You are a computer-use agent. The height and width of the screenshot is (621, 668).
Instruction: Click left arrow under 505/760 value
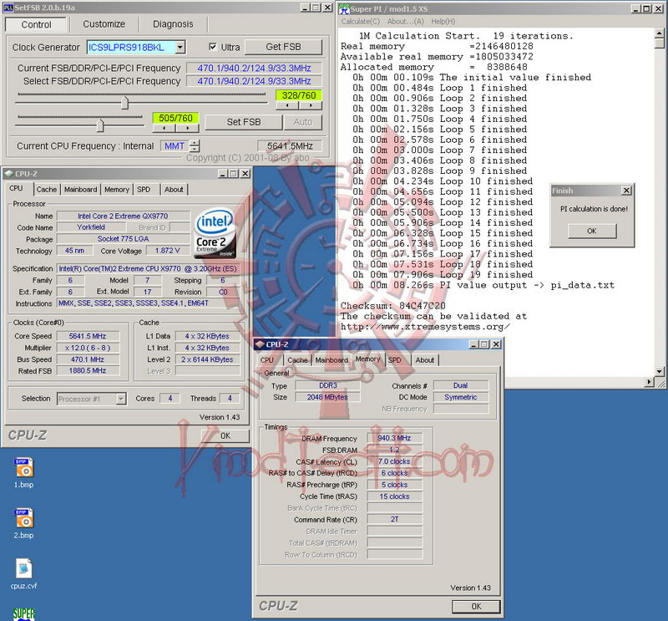[164, 128]
